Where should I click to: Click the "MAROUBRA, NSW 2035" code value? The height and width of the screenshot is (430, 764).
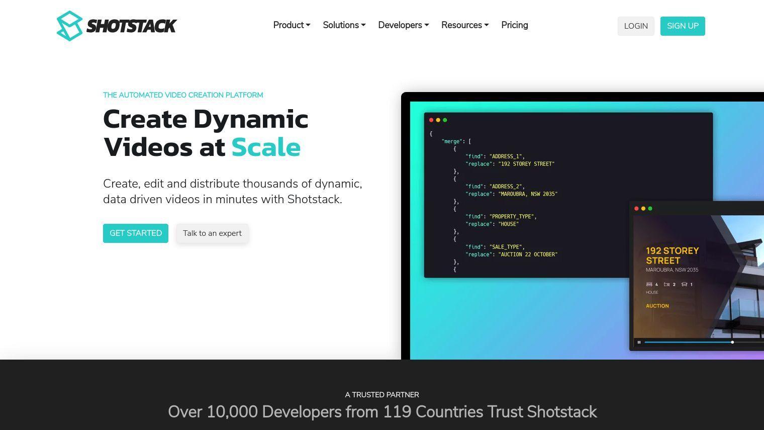[528, 194]
